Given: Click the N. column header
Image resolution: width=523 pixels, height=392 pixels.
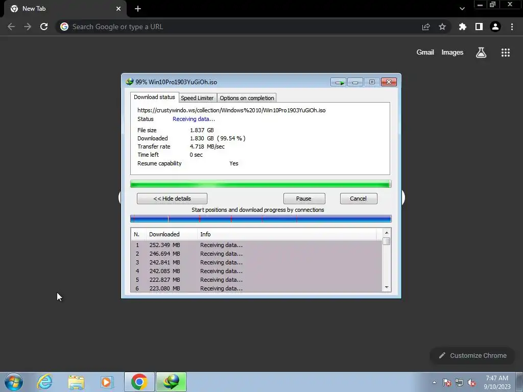Looking at the screenshot, I should (138, 234).
